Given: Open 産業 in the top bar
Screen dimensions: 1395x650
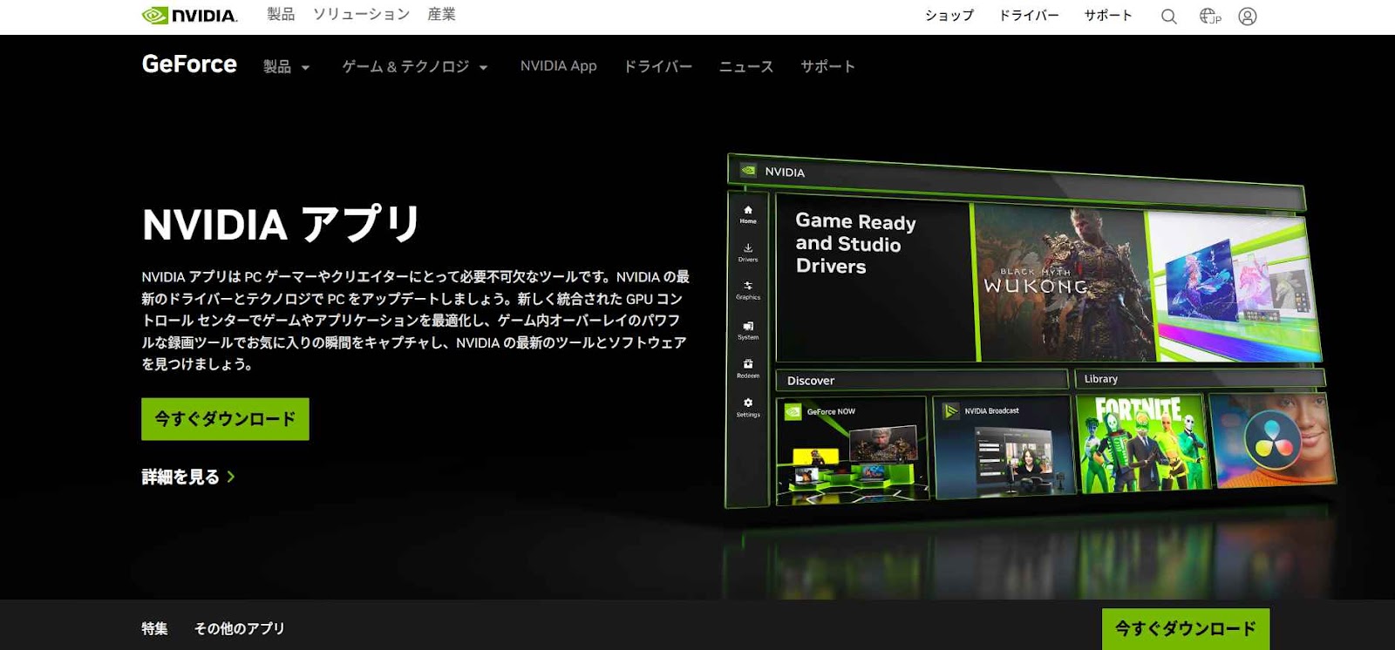Looking at the screenshot, I should click(x=441, y=14).
